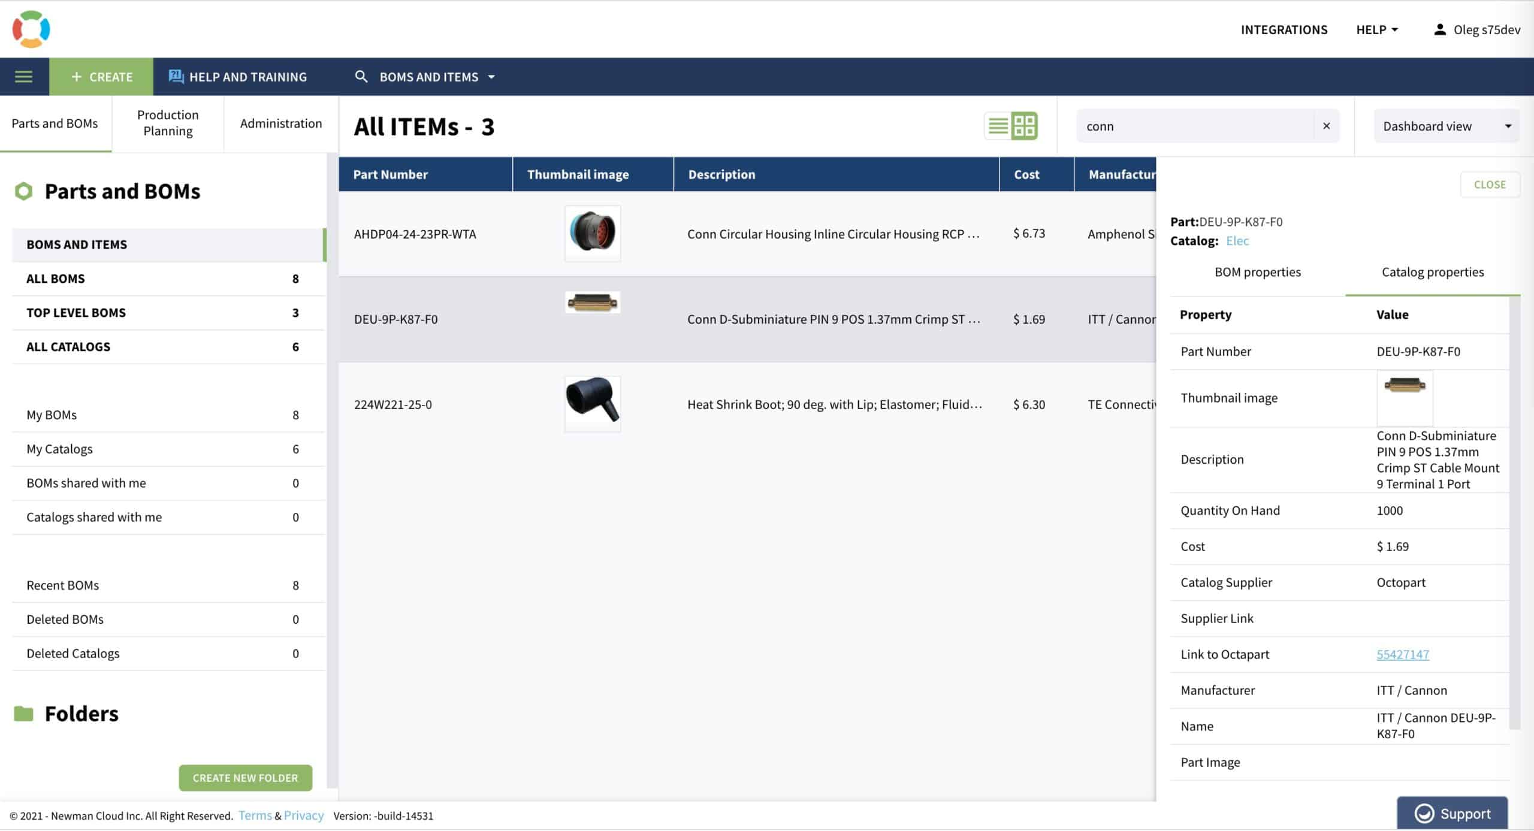This screenshot has height=831, width=1534.
Task: Switch to grid view icon
Action: pos(1024,126)
